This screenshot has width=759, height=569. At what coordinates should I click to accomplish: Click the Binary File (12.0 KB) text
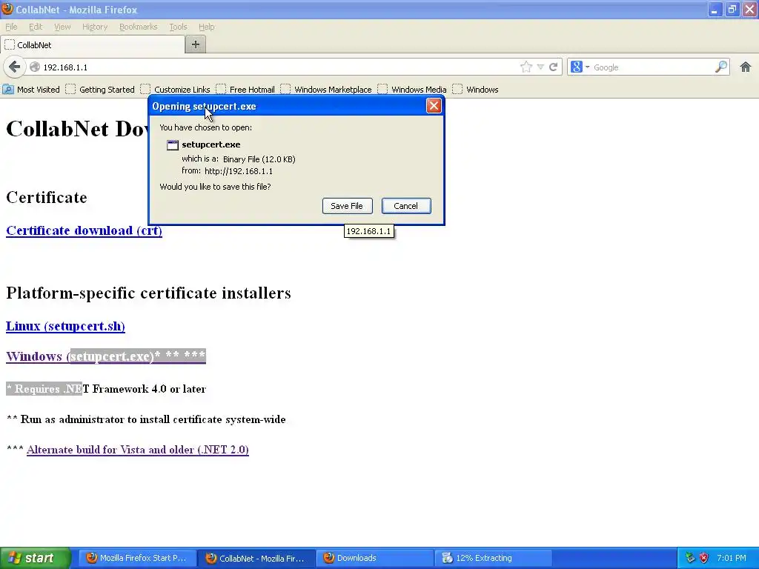[x=259, y=159]
